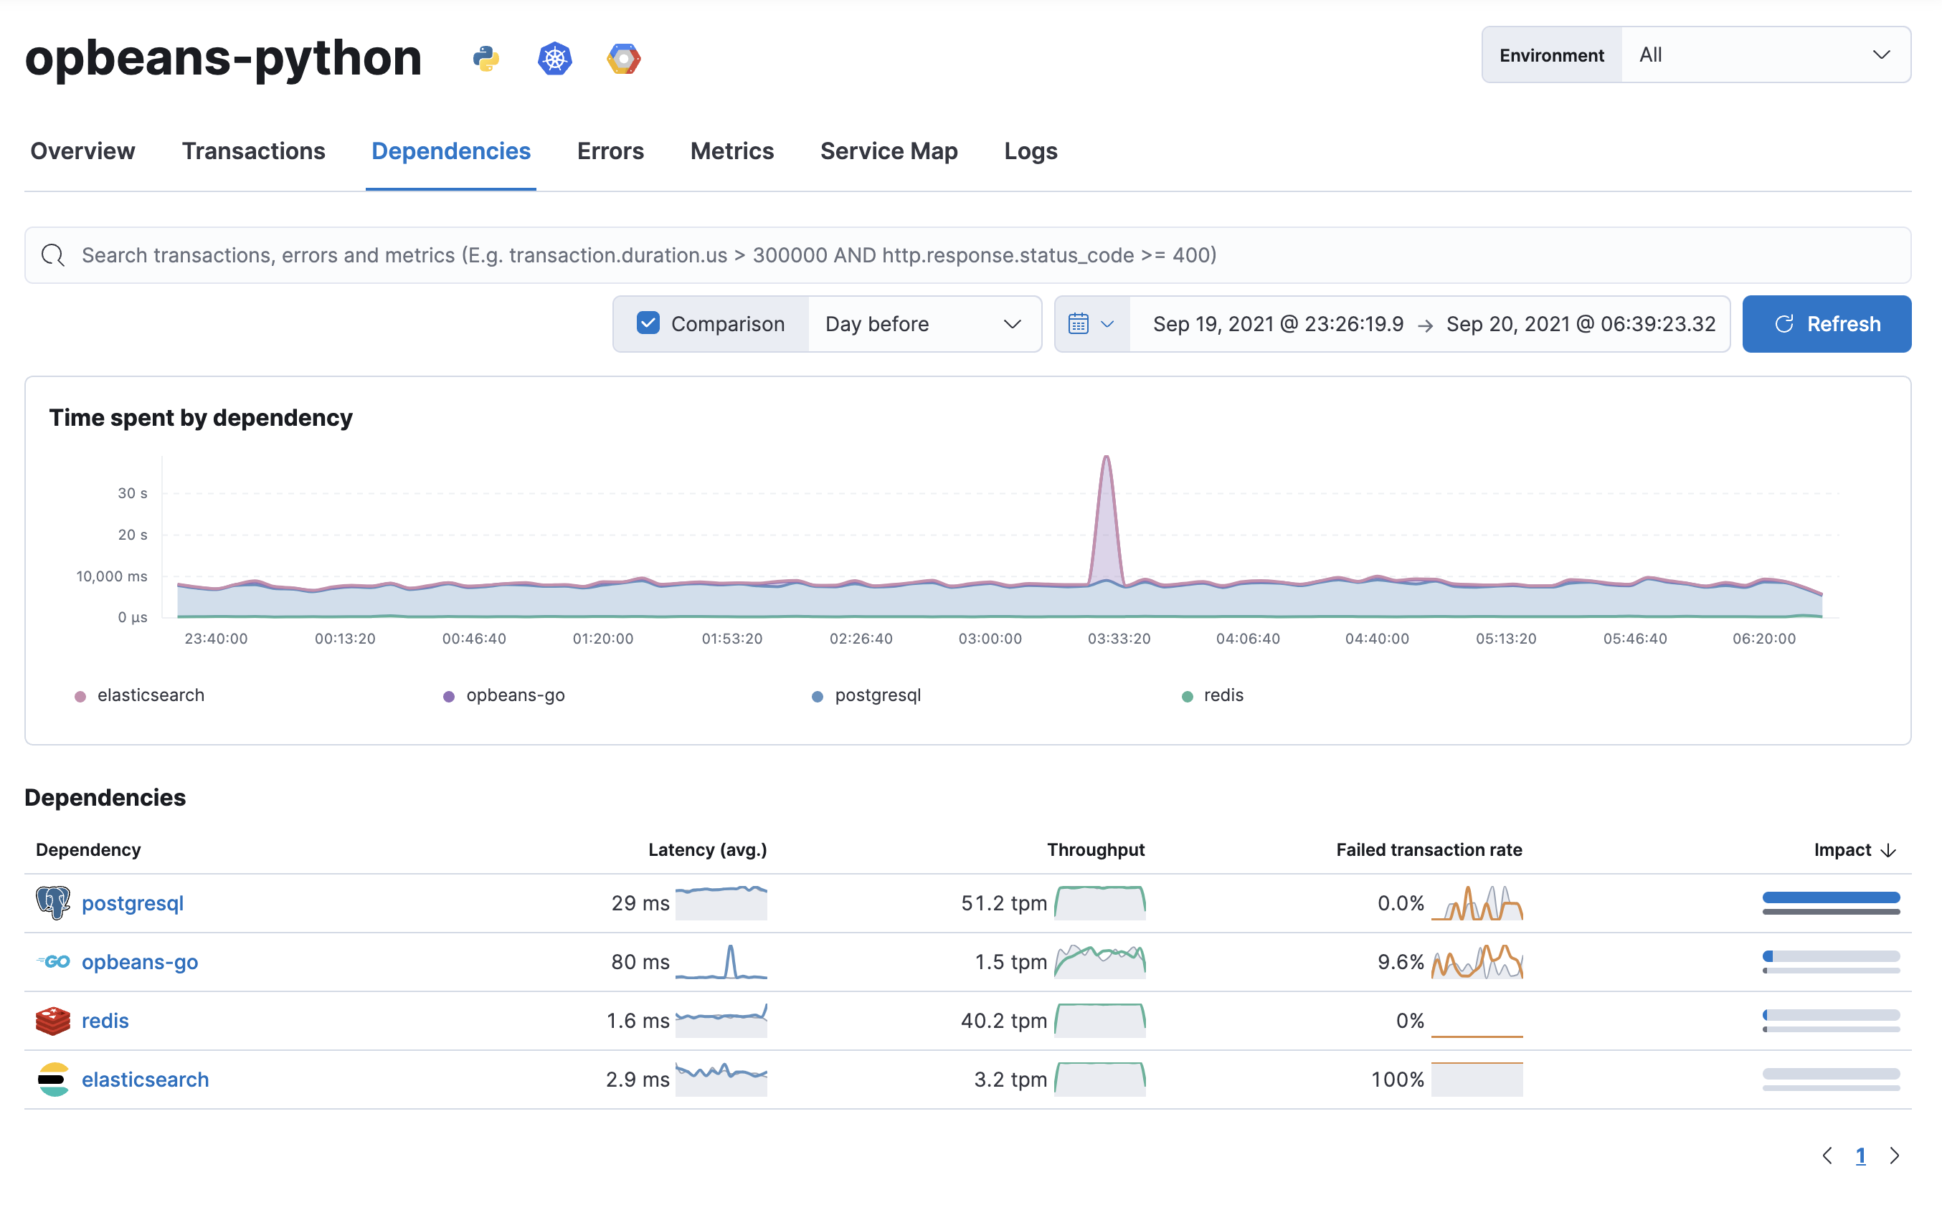The image size is (1942, 1210).
Task: Open the postgresql dependency link
Action: click(x=131, y=900)
